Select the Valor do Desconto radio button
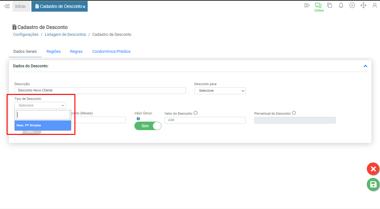The image size is (380, 209). [196, 113]
